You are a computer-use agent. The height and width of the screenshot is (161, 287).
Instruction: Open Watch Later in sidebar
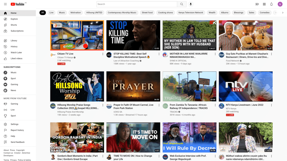click(x=18, y=53)
